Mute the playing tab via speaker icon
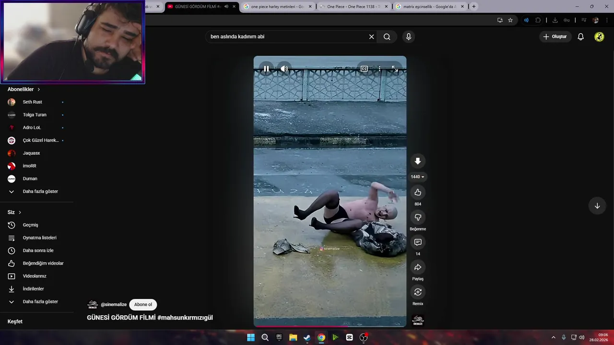The height and width of the screenshot is (345, 614). 226,7
